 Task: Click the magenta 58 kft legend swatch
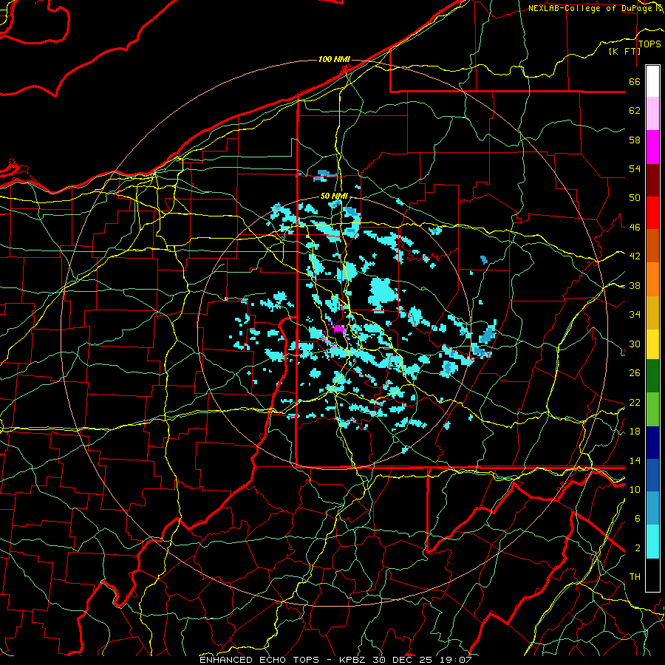click(x=652, y=147)
